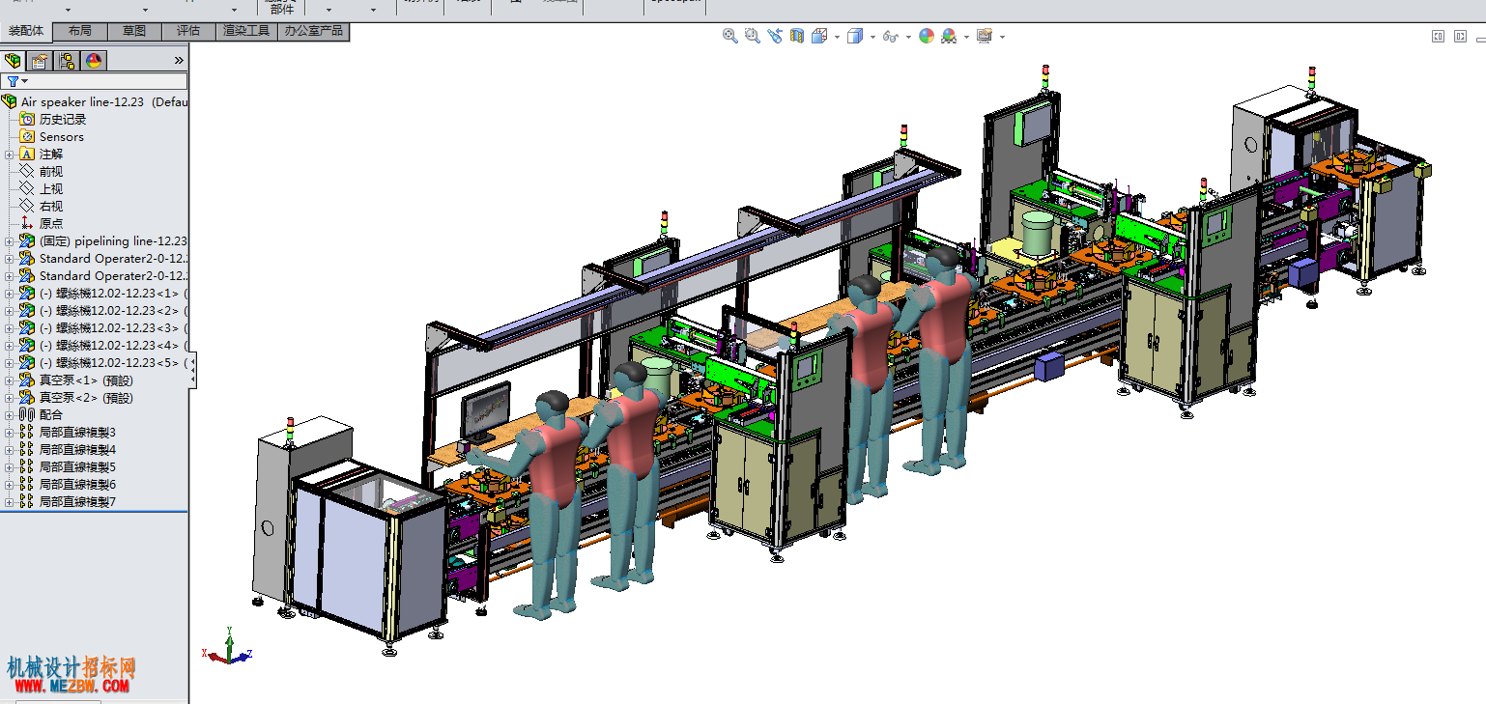Open the PropertyManager tab icon
This screenshot has height=704, width=1486.
40,61
